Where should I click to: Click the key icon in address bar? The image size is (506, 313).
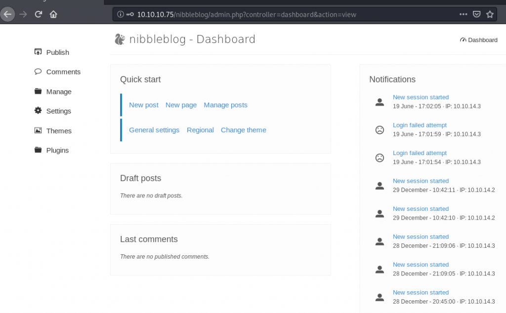pyautogui.click(x=130, y=14)
